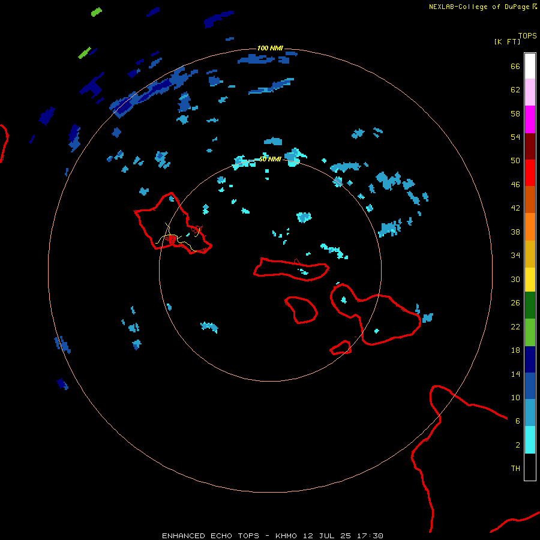
Task: Click the legend value '38'
Action: pyautogui.click(x=515, y=232)
